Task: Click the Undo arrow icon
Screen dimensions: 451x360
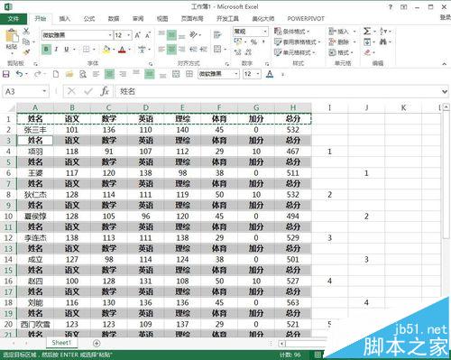Action: [x=19, y=74]
